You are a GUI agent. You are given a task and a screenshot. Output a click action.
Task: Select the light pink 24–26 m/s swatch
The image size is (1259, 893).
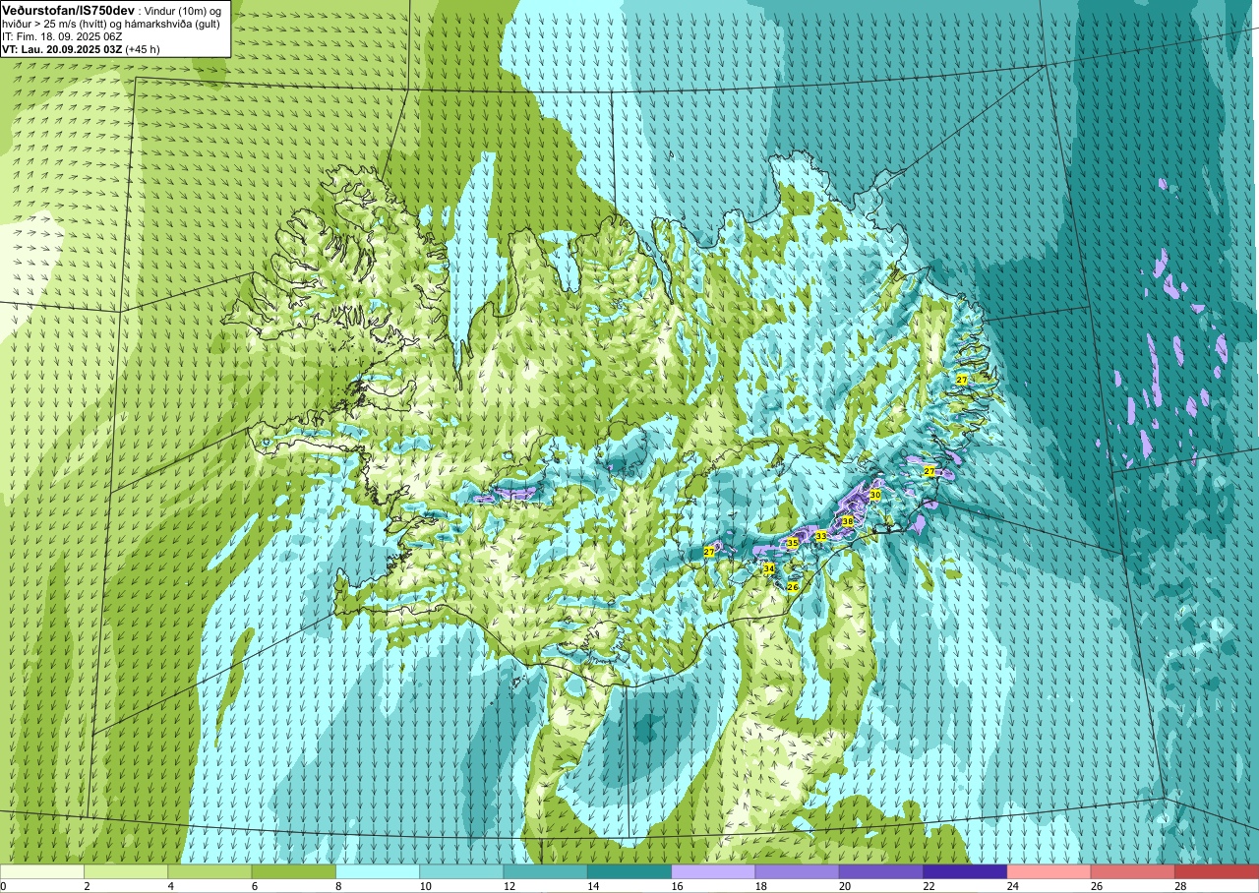tap(1049, 871)
